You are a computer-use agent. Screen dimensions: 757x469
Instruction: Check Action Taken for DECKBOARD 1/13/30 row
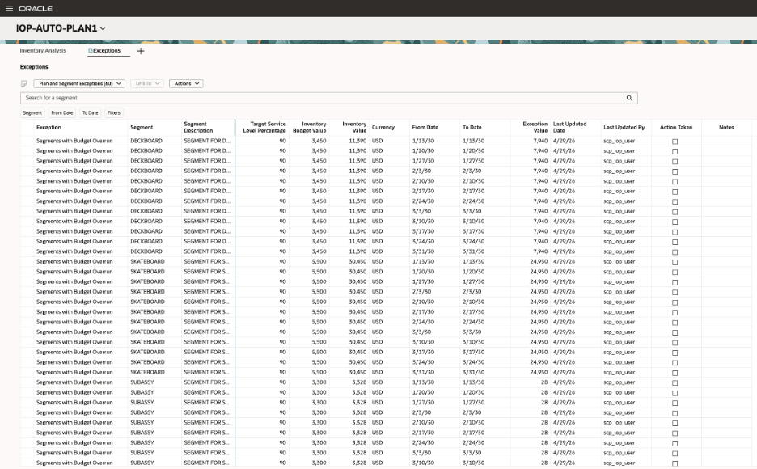tap(675, 142)
